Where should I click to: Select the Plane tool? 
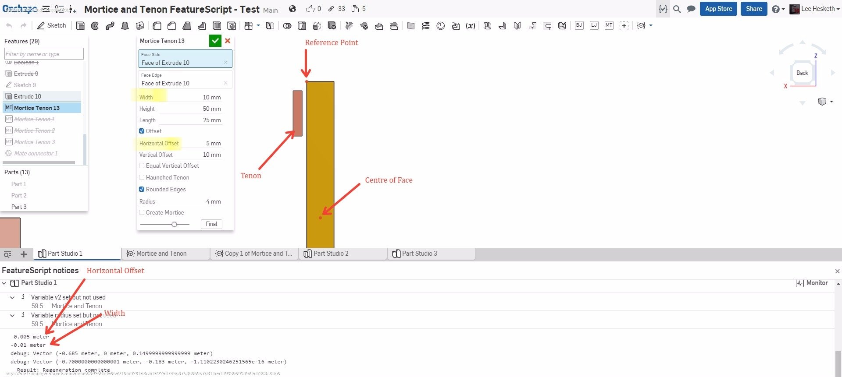click(x=411, y=26)
